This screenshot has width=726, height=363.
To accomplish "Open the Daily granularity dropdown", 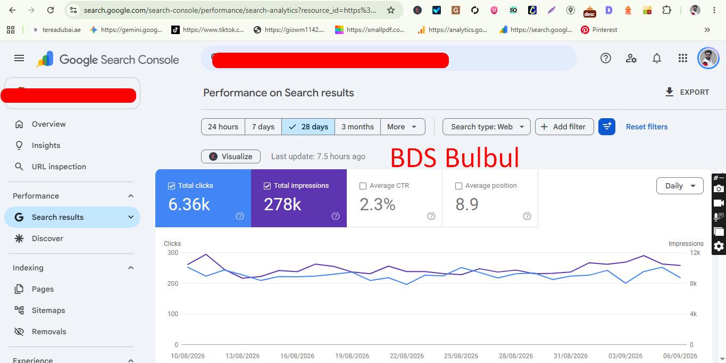I will [680, 186].
